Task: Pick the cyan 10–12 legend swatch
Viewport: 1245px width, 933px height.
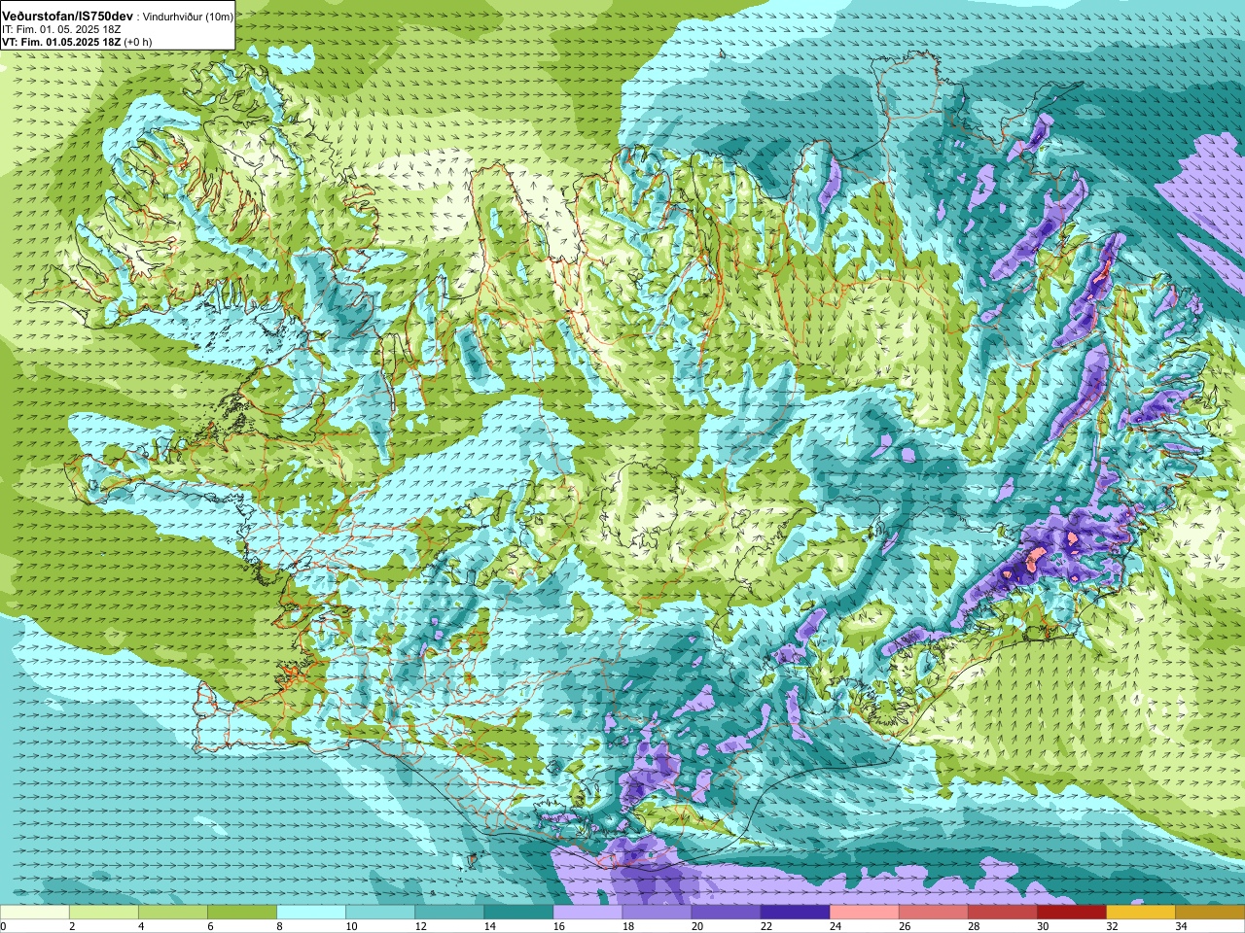Action: pos(380,913)
